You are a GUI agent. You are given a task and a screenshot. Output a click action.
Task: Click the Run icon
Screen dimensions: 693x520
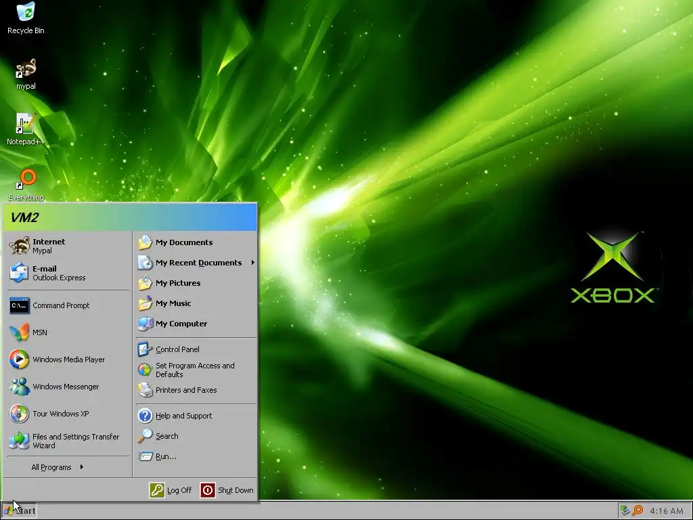click(145, 456)
